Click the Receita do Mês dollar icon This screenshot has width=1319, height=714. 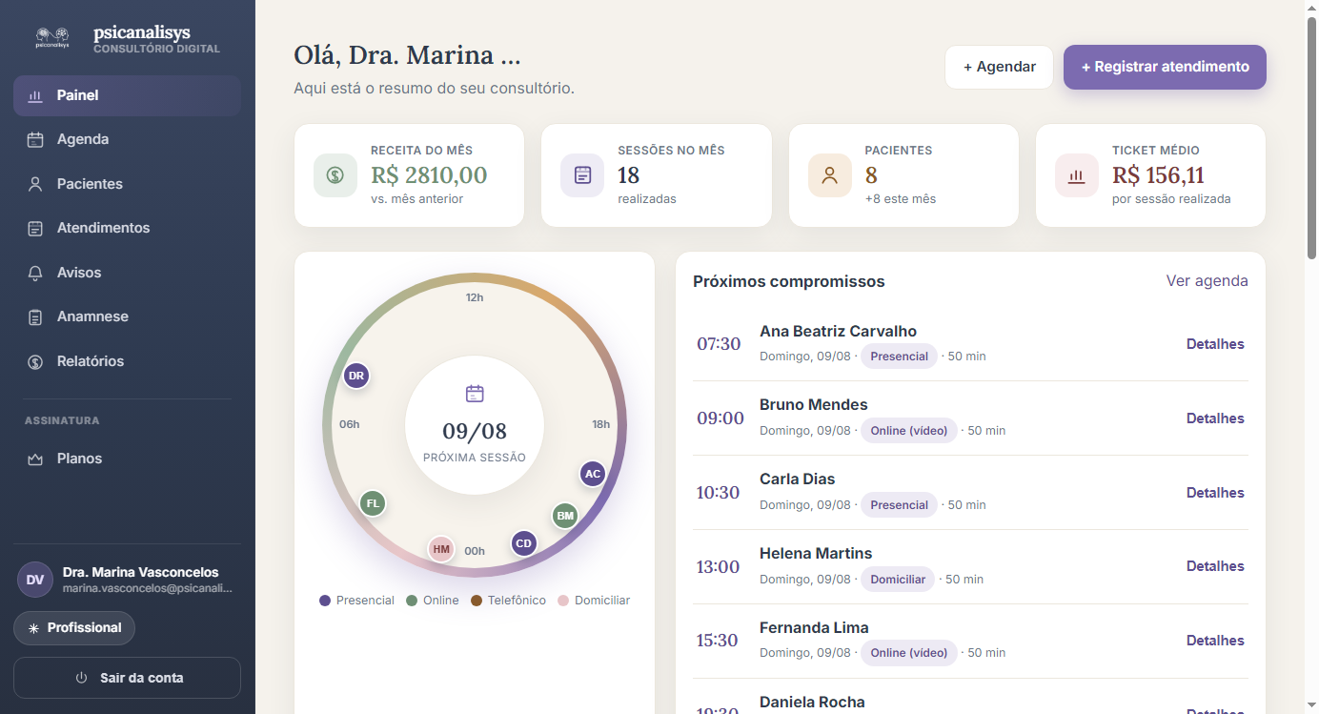(x=335, y=175)
